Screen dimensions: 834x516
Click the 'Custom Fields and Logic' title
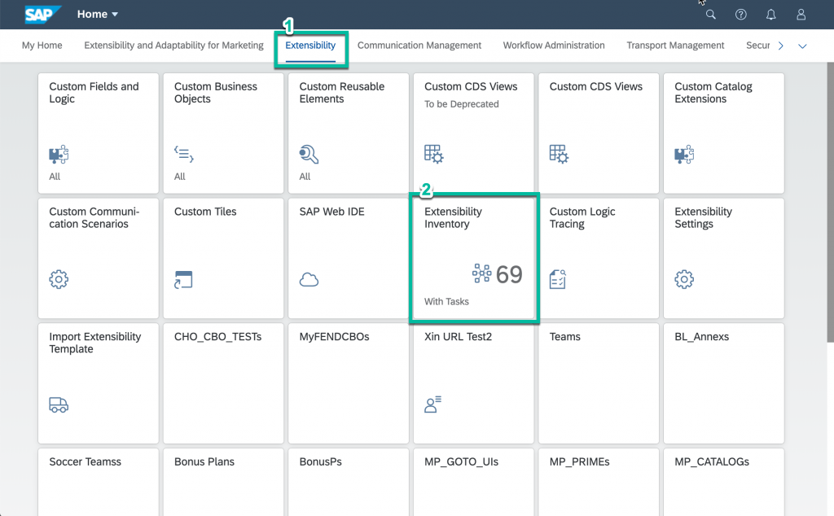point(94,93)
